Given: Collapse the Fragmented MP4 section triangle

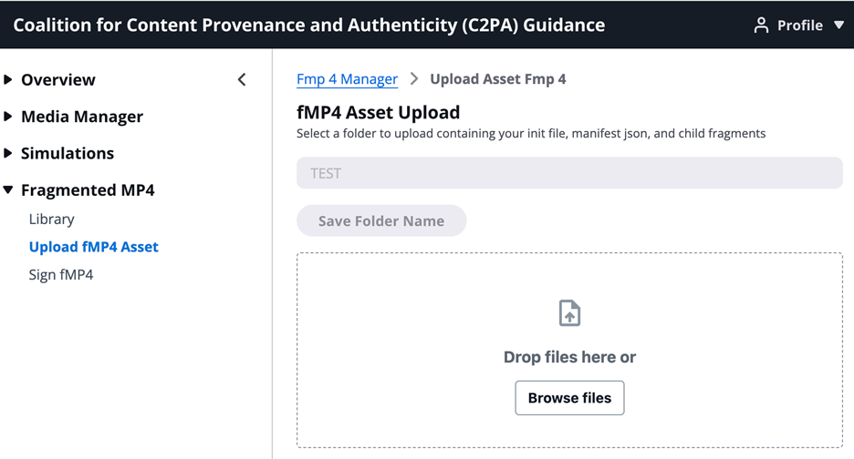Looking at the screenshot, I should (x=8, y=190).
